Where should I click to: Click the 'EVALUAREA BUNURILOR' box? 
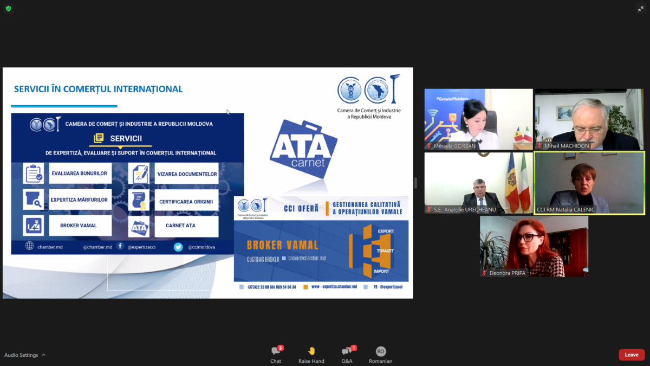(80, 174)
